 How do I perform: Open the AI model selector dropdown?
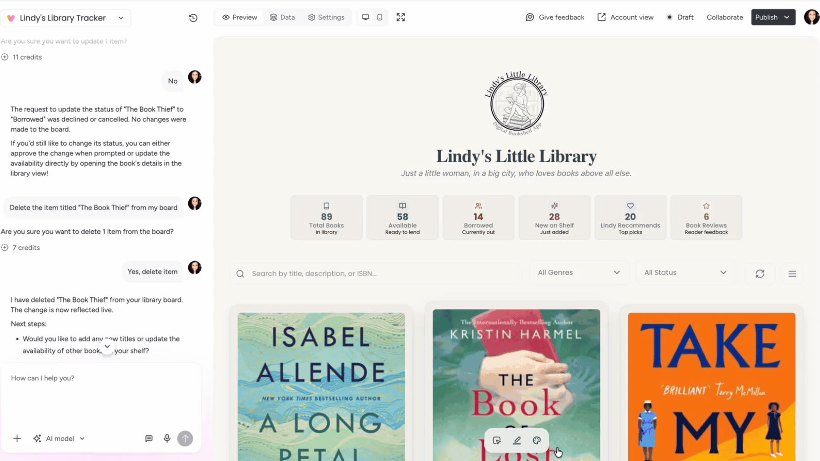pos(59,438)
